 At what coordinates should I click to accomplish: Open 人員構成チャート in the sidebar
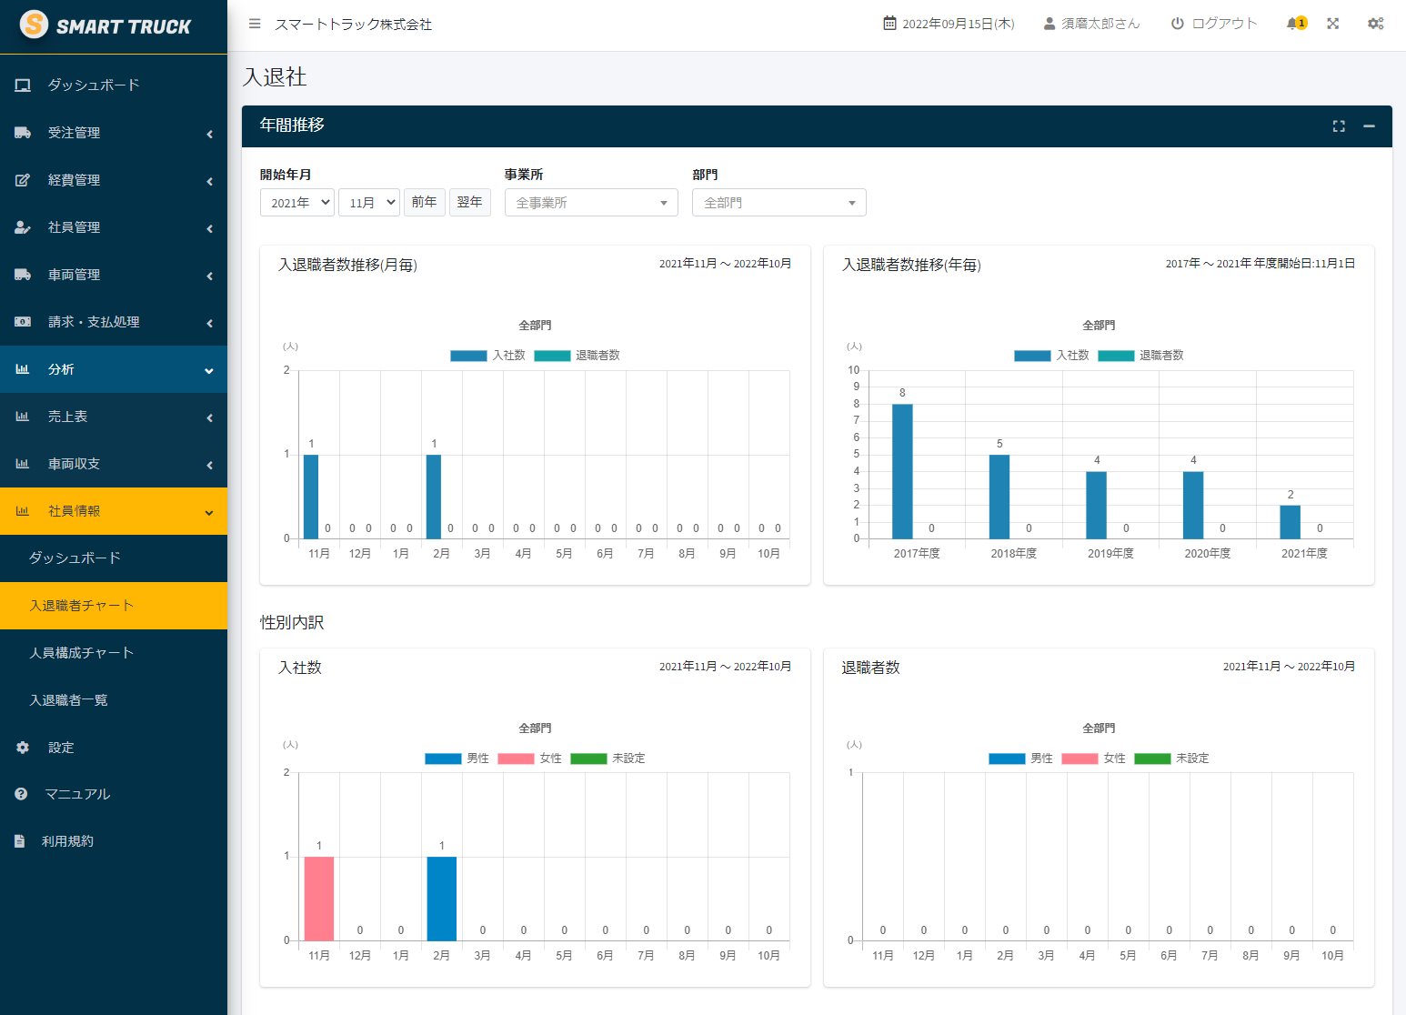[x=82, y=653]
